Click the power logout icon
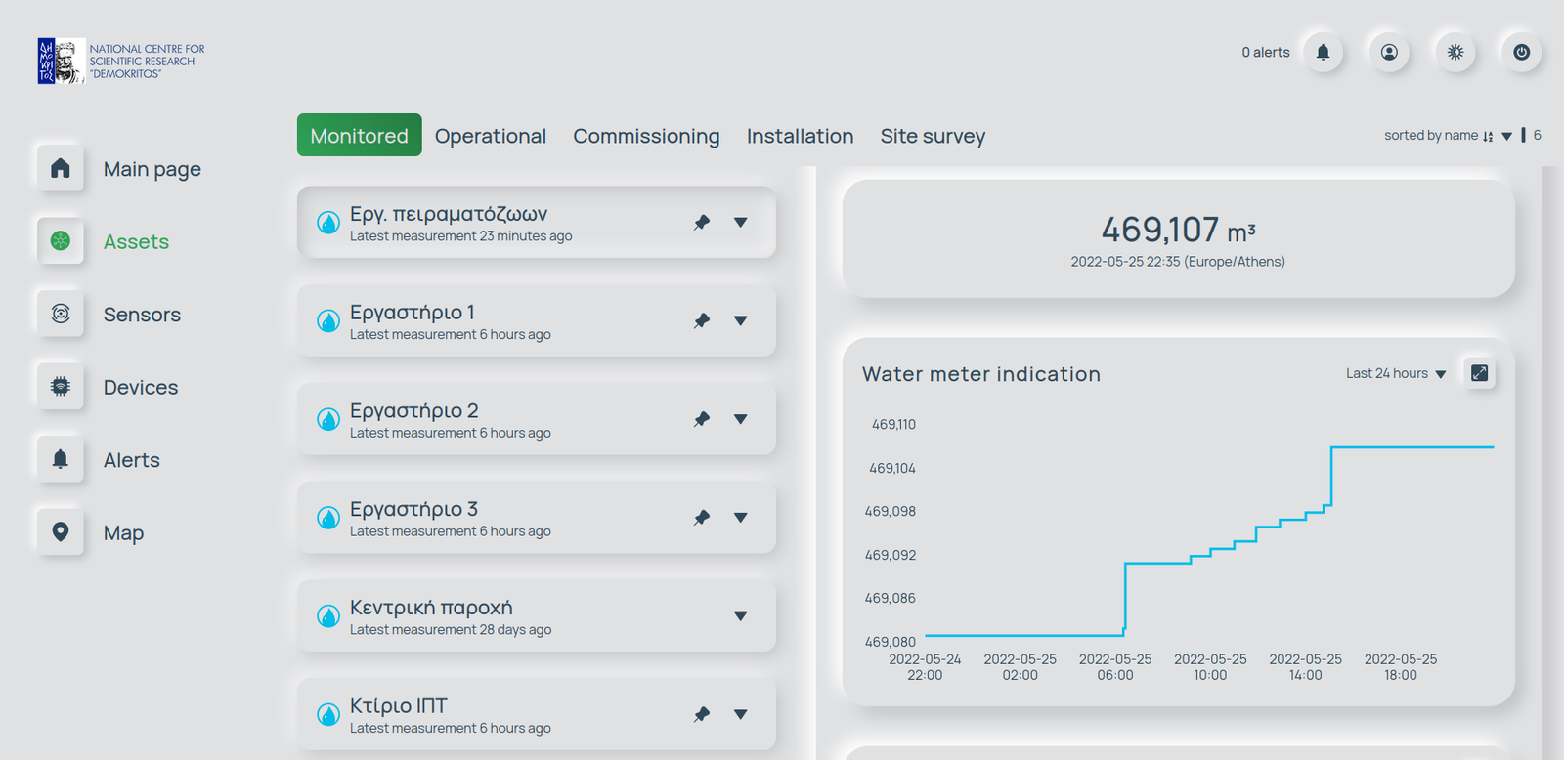Viewport: 1564px width, 760px height. click(x=1521, y=53)
